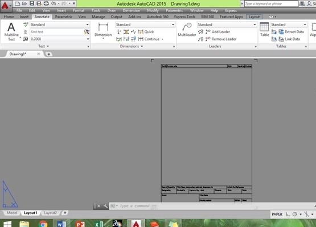Click the New file icon in quick access toolbar
316x227 pixels.
point(17,3)
